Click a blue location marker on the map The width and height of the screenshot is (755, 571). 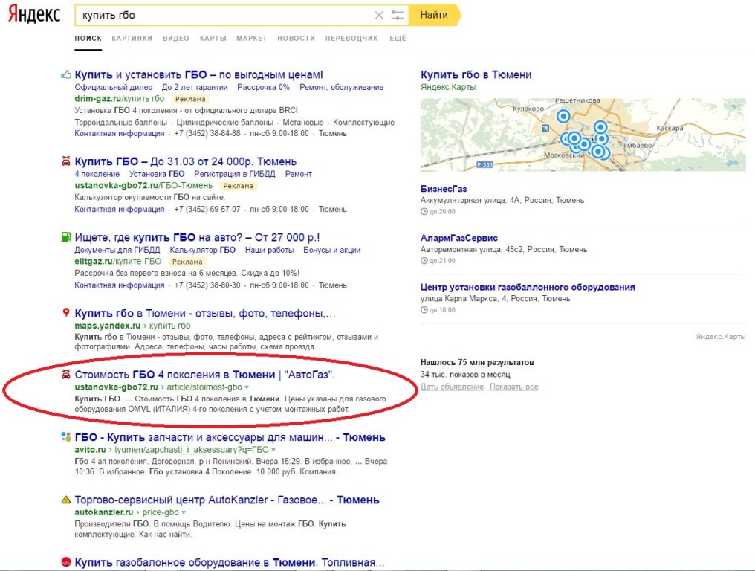[563, 116]
